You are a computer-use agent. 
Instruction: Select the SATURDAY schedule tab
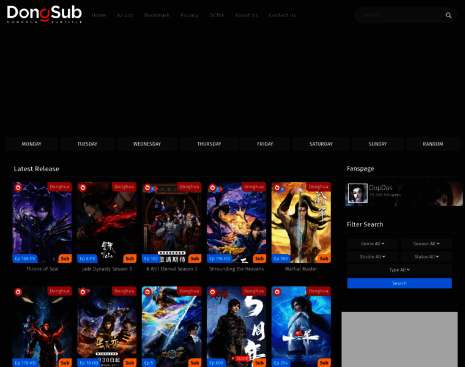click(321, 144)
